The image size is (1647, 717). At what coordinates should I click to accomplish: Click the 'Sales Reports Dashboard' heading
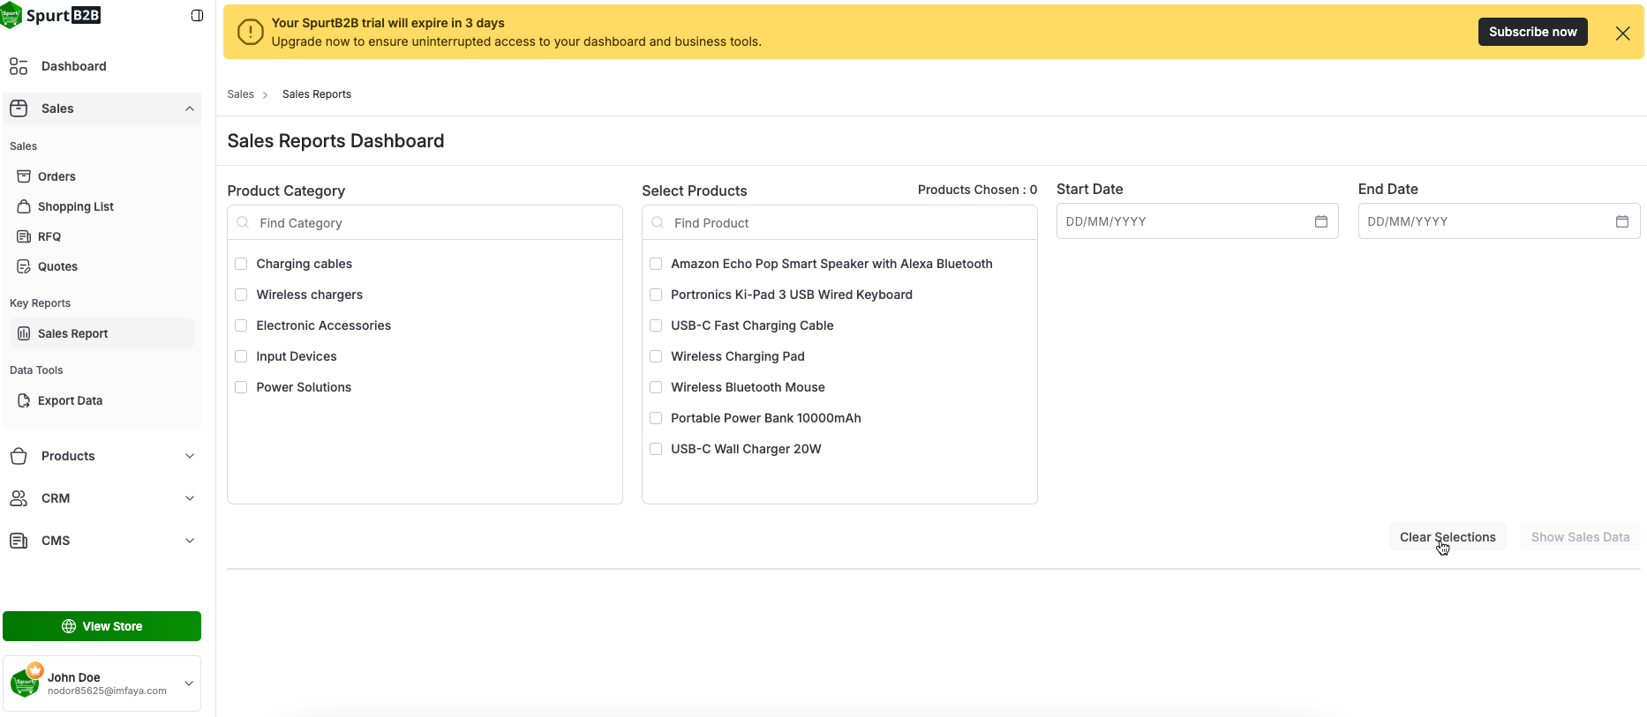click(x=335, y=141)
